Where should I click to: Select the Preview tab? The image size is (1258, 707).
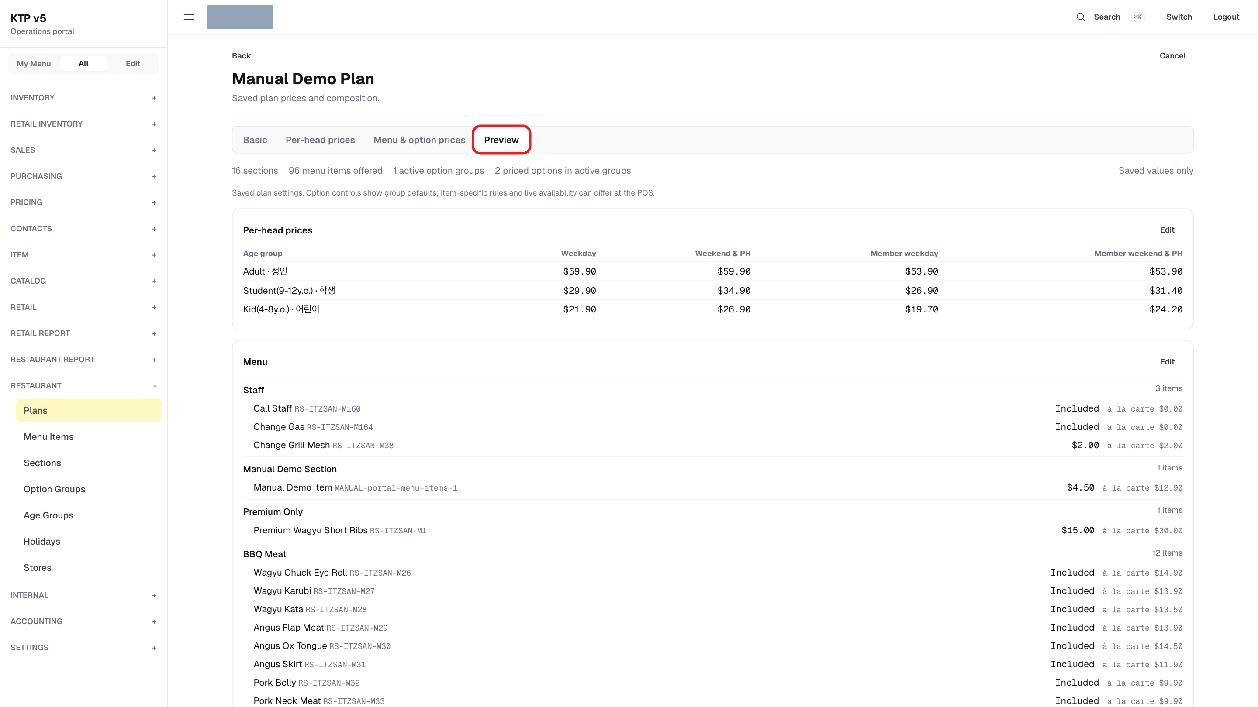[501, 140]
